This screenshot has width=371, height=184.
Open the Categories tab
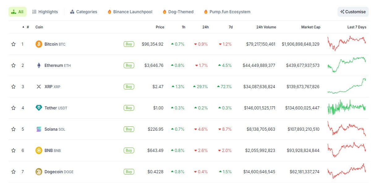[x=83, y=12]
